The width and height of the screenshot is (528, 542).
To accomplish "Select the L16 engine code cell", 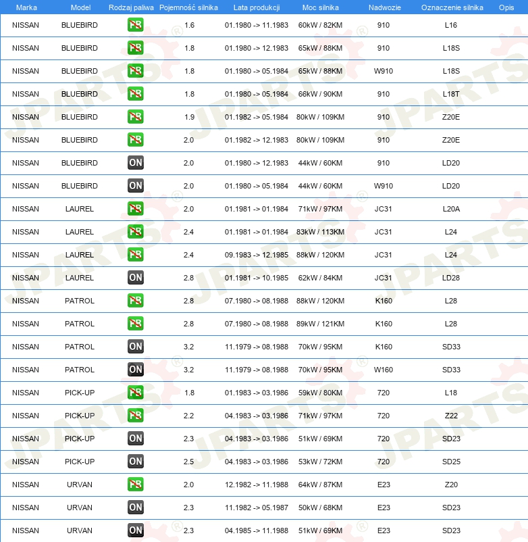I will (451, 25).
